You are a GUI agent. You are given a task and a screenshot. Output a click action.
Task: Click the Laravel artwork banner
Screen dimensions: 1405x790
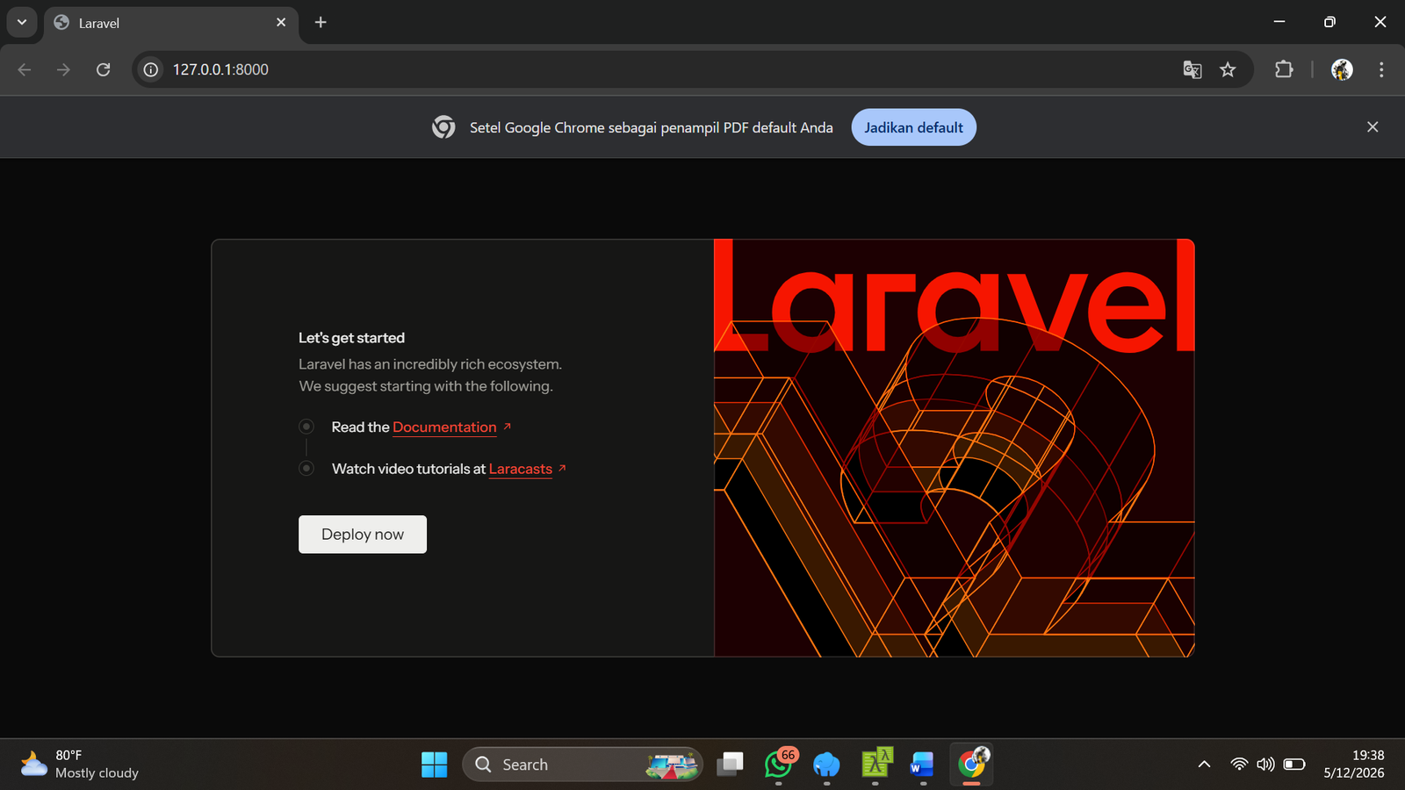pos(955,448)
